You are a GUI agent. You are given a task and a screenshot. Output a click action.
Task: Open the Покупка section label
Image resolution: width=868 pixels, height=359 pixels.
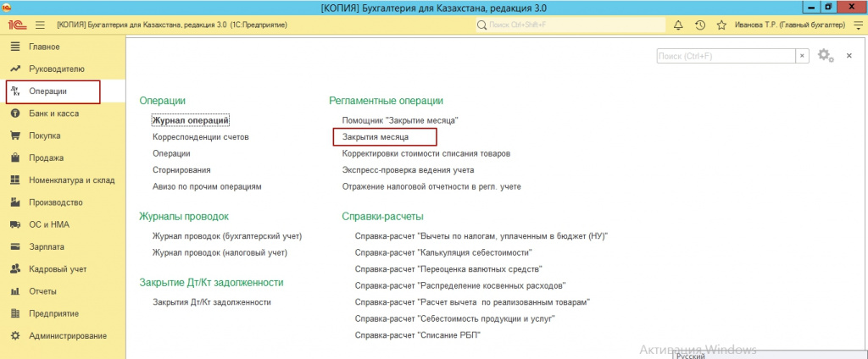pyautogui.click(x=45, y=135)
